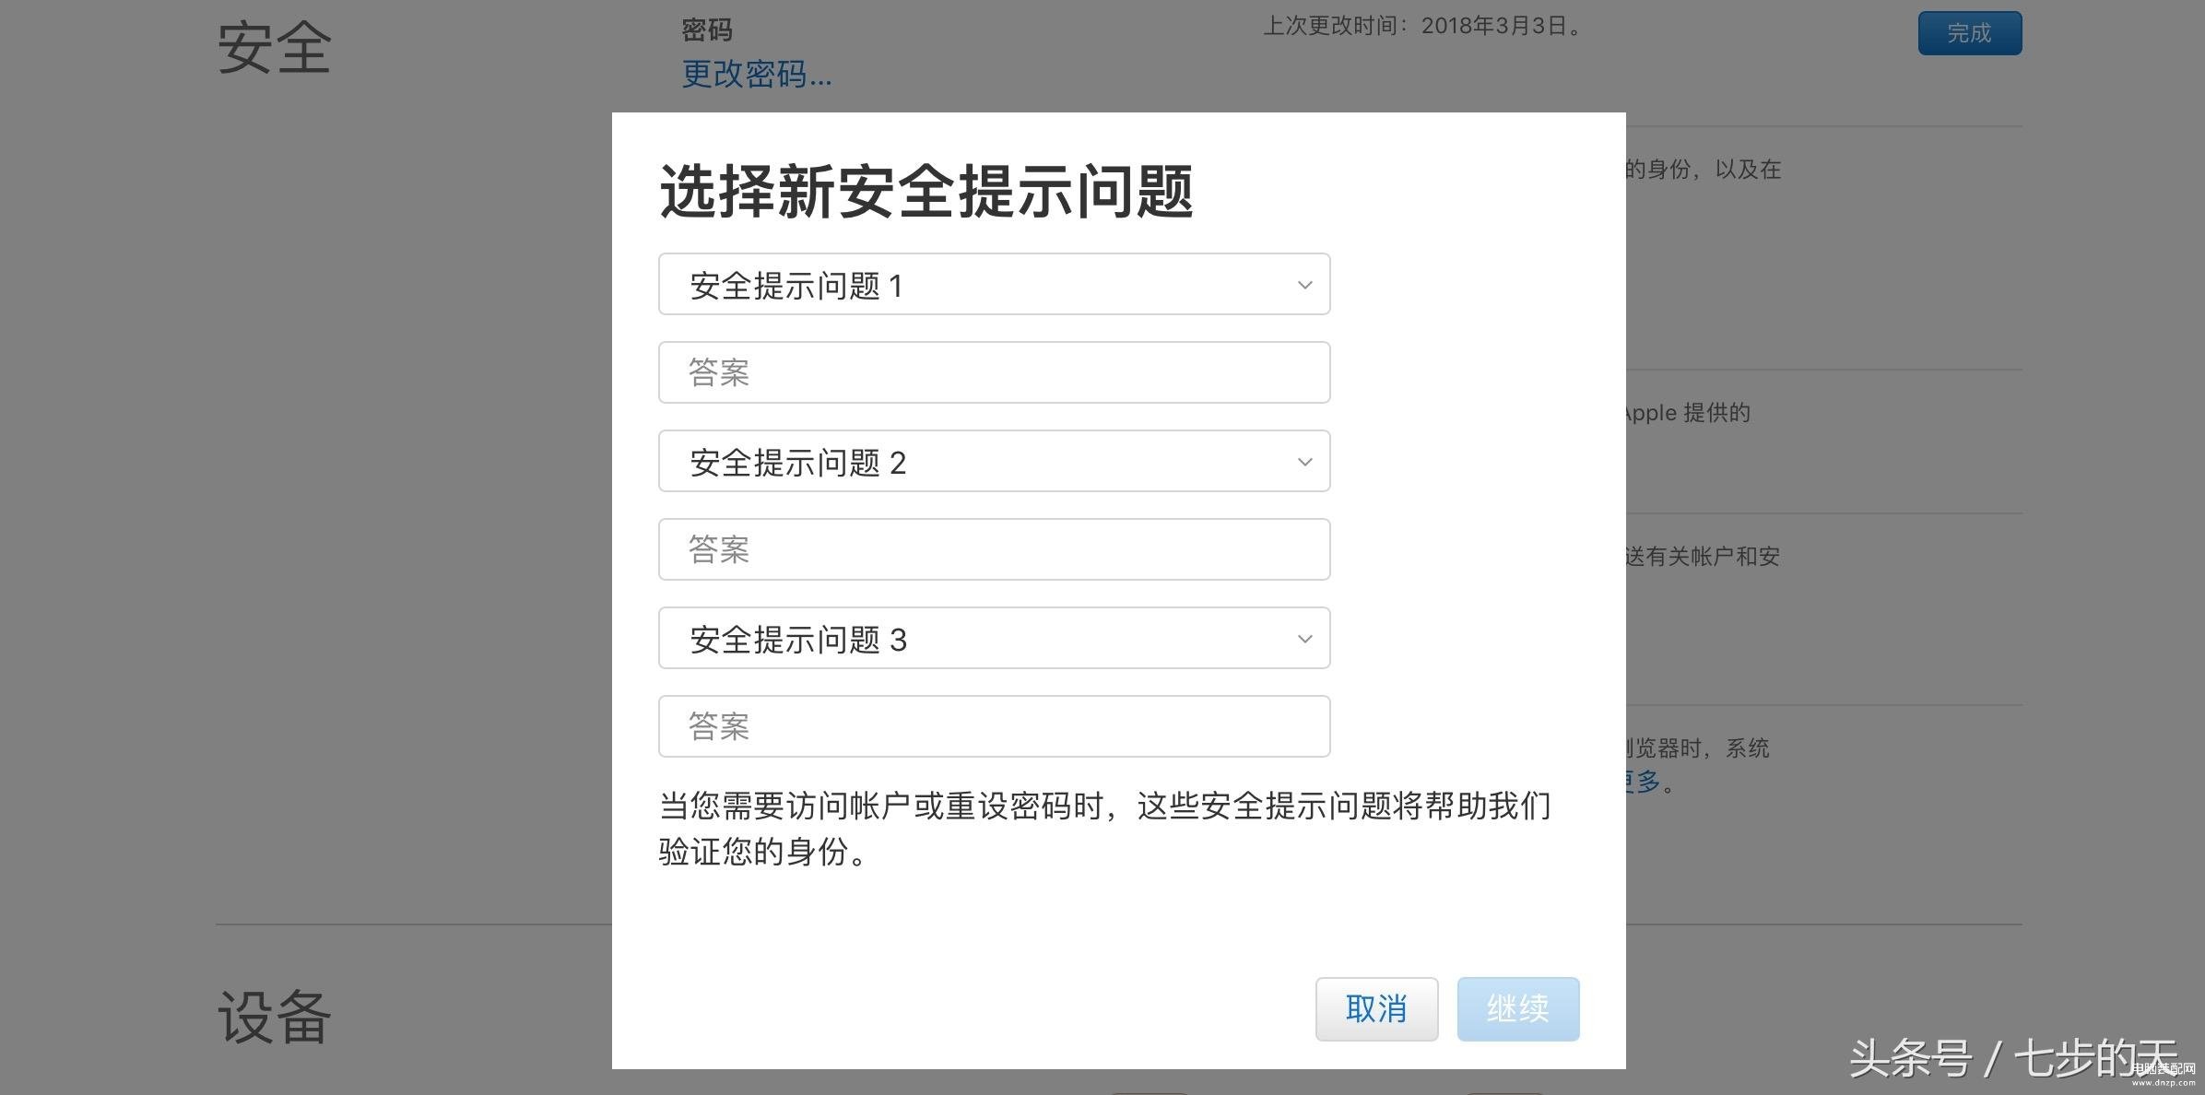Screen dimensions: 2205x1095
Task: Click the chevron arrow on 安全提示问题 1
Action: click(1304, 285)
